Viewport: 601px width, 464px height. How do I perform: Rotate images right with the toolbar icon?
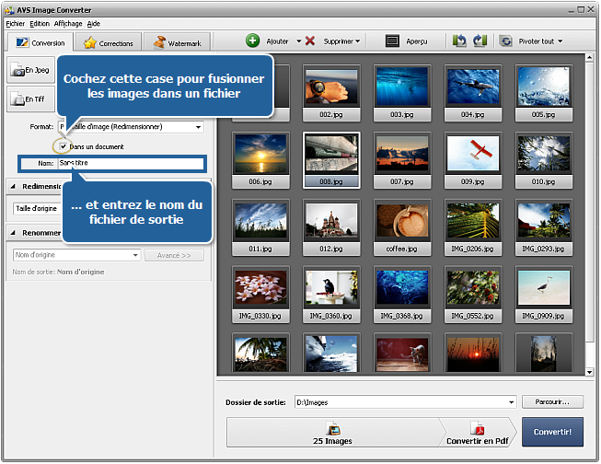[479, 41]
